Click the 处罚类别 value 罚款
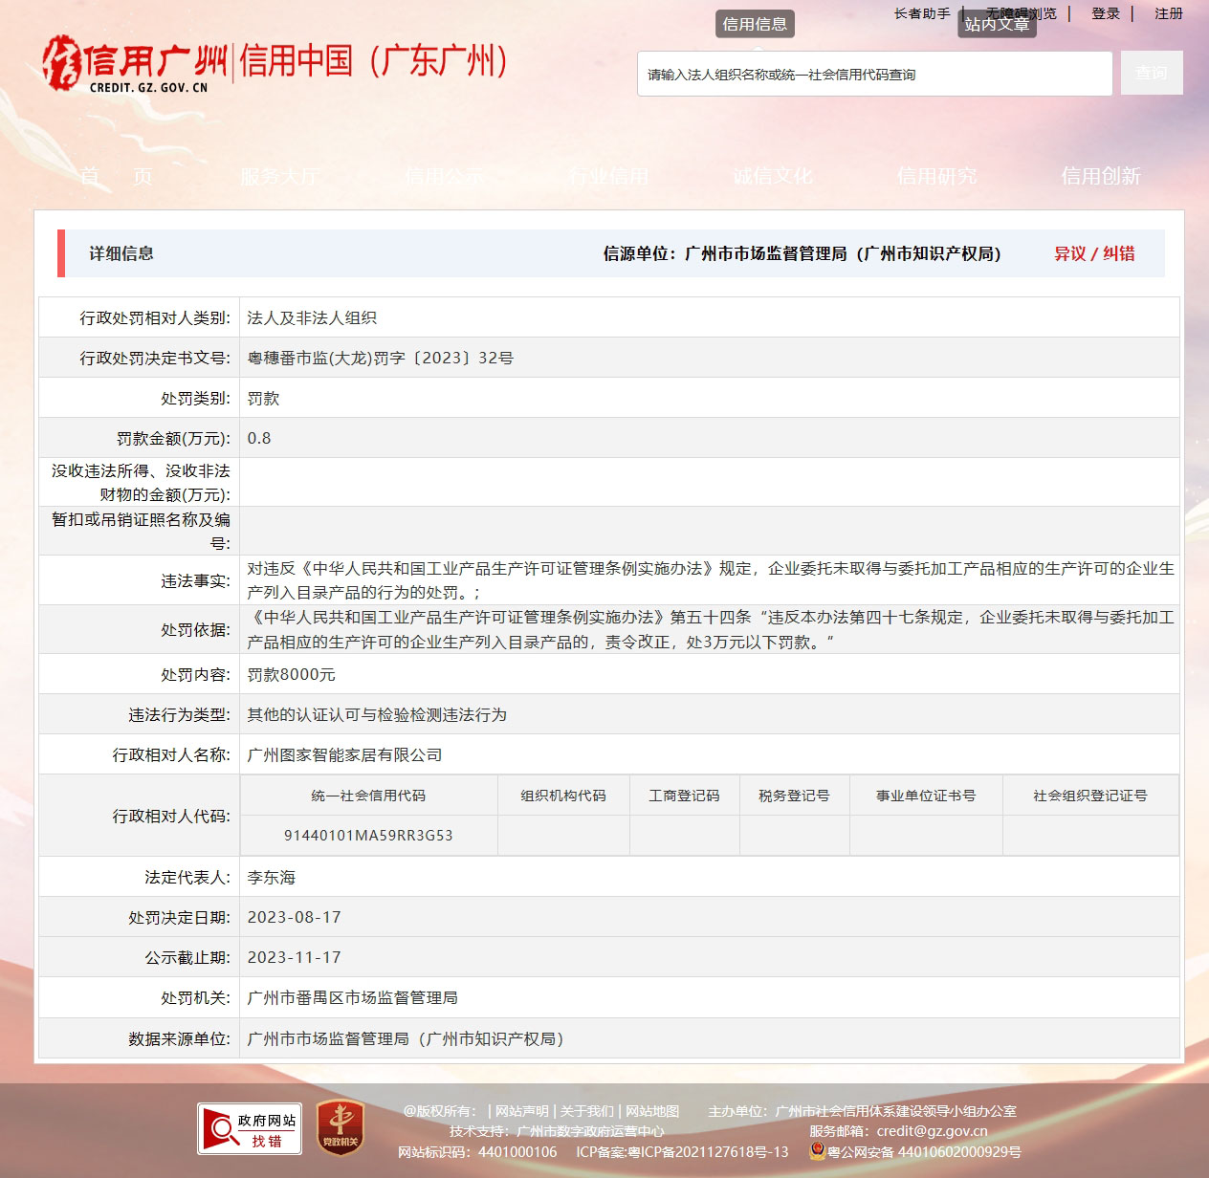This screenshot has height=1178, width=1209. pyautogui.click(x=263, y=398)
